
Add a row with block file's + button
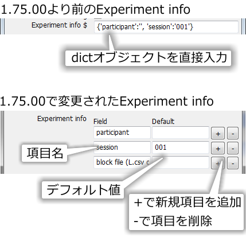[218, 163]
